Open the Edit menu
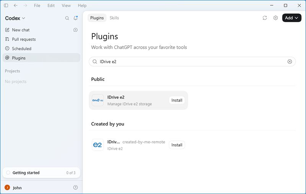The image size is (306, 194). tap(51, 5)
